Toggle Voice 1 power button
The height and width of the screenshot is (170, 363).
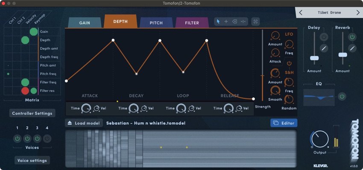(x=17, y=139)
